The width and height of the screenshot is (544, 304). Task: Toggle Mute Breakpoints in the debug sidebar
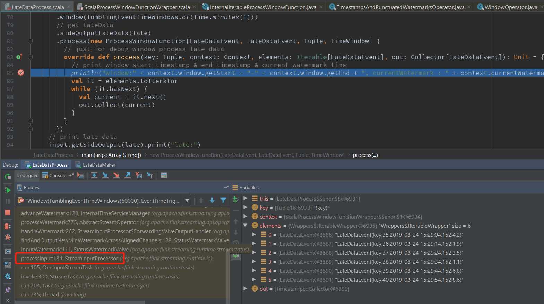[x=8, y=237]
